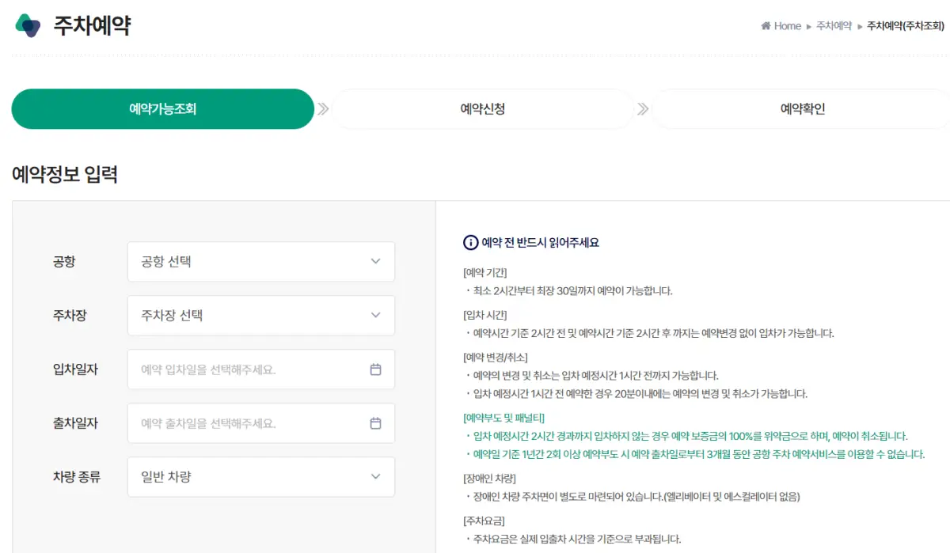Viewport: 950px width, 553px height.
Task: Open 주차예약 breadcrumb link
Action: tap(834, 26)
